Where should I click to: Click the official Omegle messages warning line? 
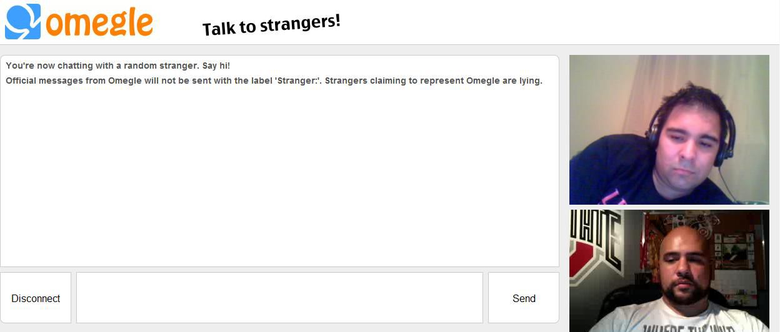274,81
